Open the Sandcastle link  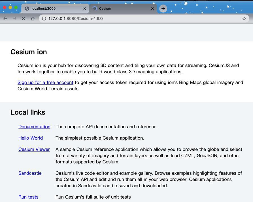point(30,173)
